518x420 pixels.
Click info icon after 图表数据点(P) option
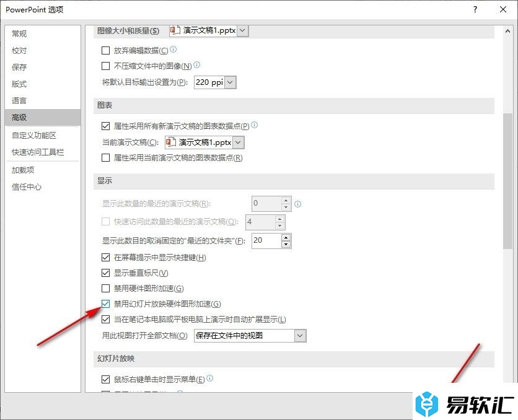255,125
